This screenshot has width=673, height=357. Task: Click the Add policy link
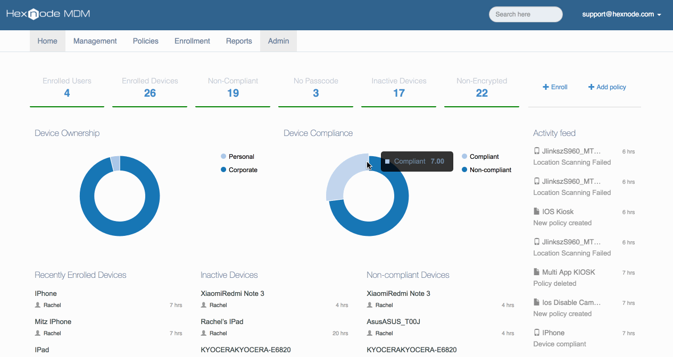607,87
